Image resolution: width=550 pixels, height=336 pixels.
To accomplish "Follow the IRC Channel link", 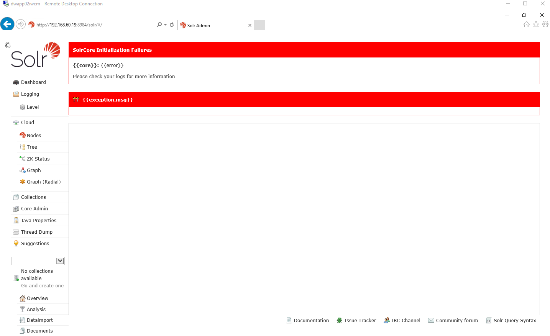I will click(406, 320).
